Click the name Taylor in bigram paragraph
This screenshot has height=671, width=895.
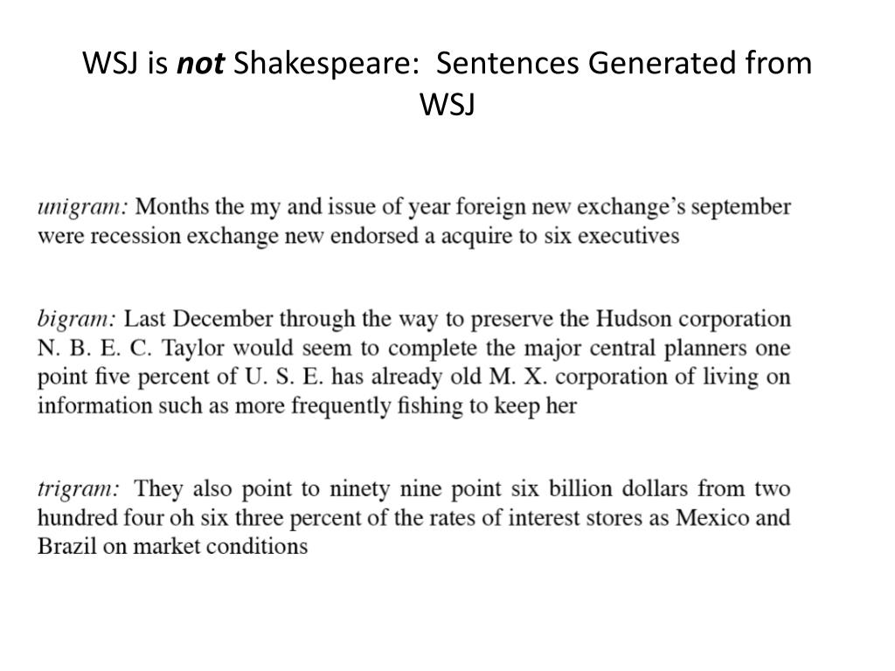pos(193,349)
